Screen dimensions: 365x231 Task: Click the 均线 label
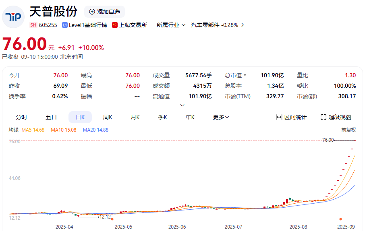pos(14,130)
